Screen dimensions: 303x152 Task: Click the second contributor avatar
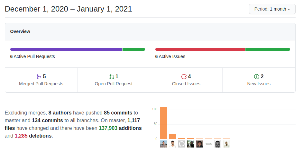[173, 144]
